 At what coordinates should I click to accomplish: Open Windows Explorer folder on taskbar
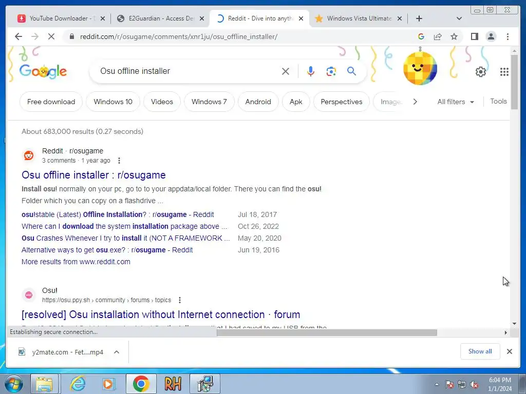click(x=45, y=384)
